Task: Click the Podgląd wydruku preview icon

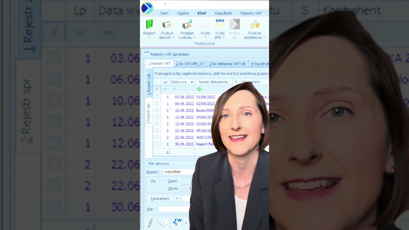Action: (x=187, y=25)
